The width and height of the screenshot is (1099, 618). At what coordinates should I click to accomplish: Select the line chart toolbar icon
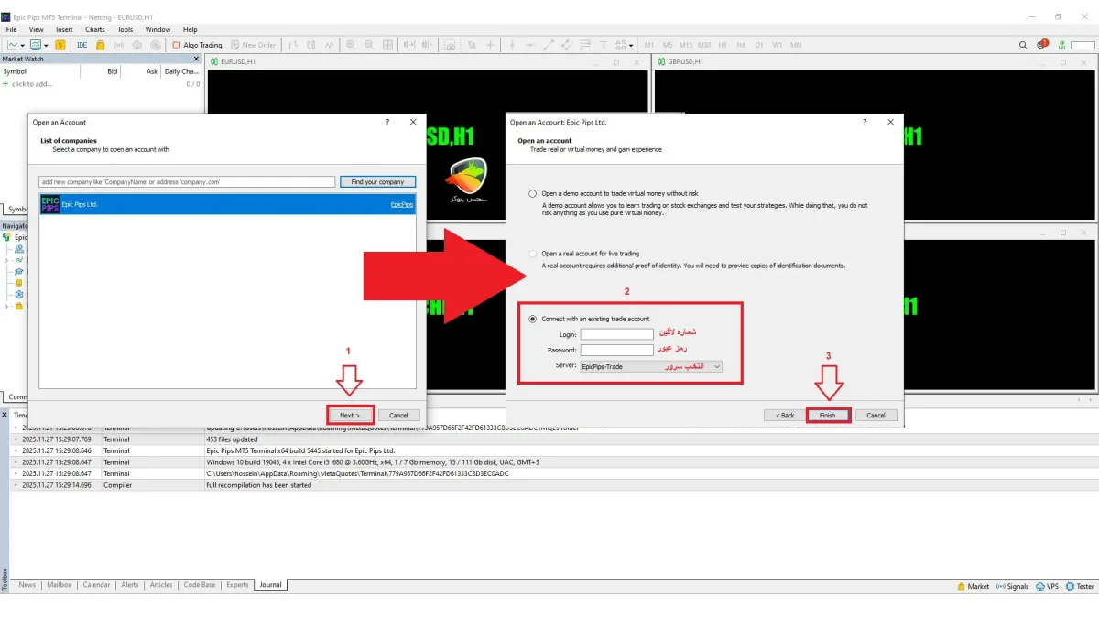(x=330, y=45)
